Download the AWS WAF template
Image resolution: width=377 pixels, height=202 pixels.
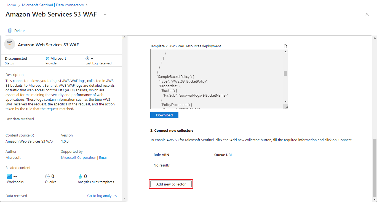point(164,115)
